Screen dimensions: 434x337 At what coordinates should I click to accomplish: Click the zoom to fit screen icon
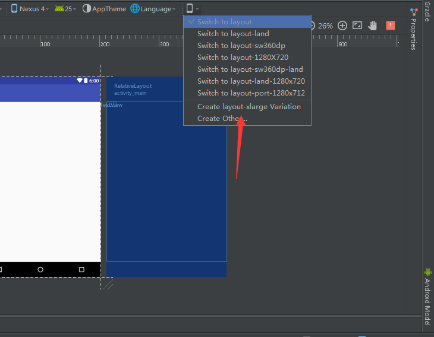click(357, 26)
